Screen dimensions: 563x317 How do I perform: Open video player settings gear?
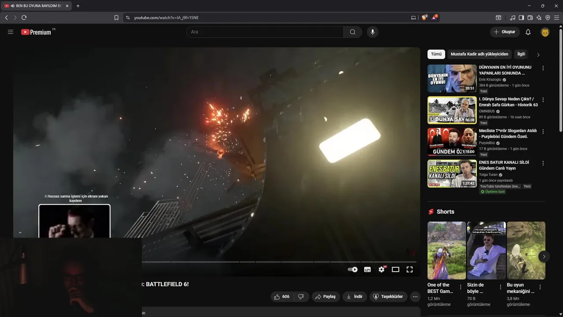(381, 269)
